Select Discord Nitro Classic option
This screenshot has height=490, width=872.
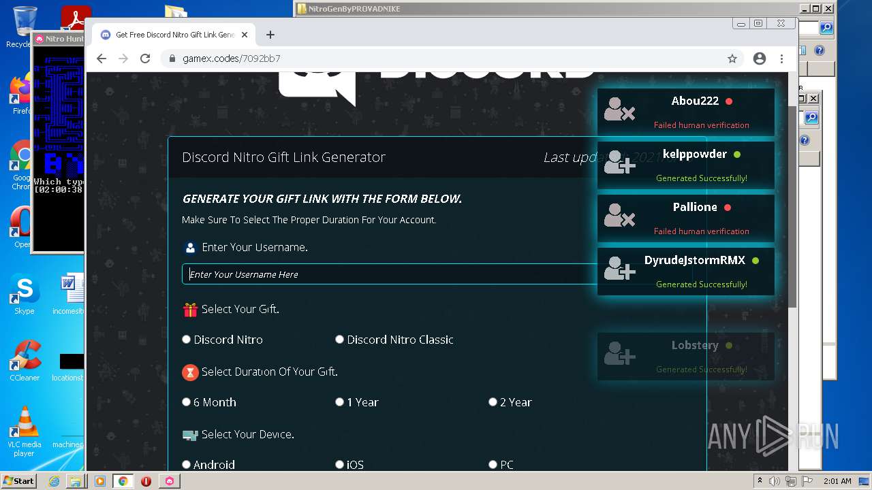click(339, 340)
